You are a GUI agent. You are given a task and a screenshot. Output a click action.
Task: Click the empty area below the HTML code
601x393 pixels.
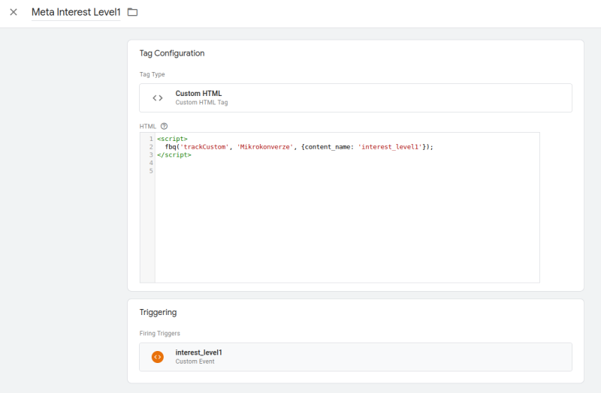point(346,225)
